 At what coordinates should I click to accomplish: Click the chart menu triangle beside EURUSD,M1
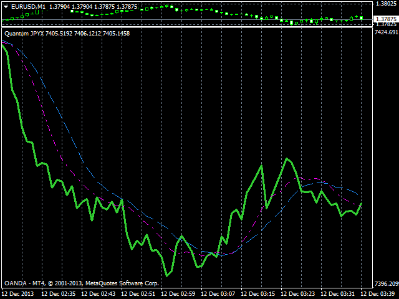coord(6,6)
